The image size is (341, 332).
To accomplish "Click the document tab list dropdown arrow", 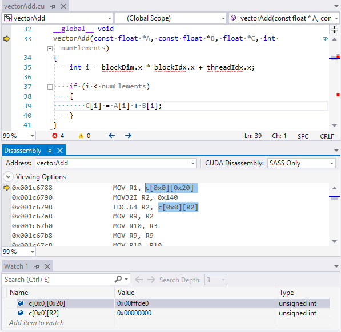I will coord(336,6).
